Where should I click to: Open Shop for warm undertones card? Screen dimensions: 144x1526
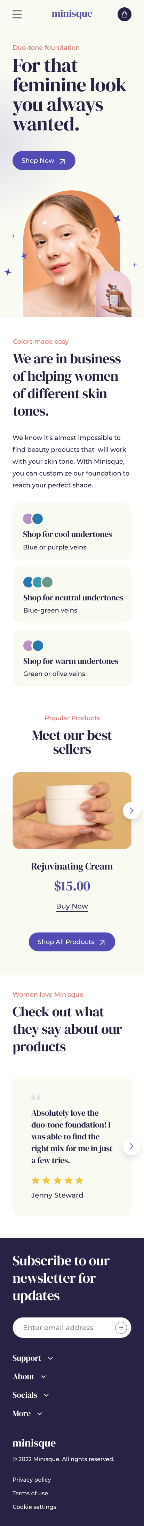[x=72, y=658]
